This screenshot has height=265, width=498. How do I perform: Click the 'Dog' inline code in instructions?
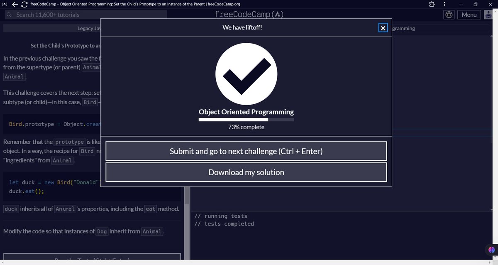102,231
